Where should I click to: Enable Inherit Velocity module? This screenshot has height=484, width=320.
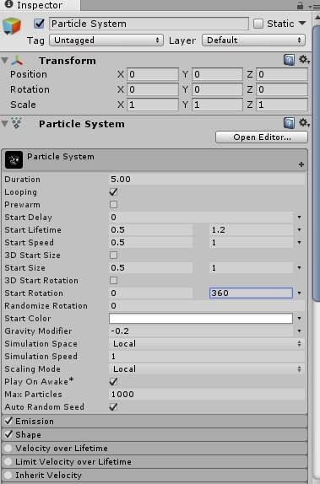tap(8, 476)
